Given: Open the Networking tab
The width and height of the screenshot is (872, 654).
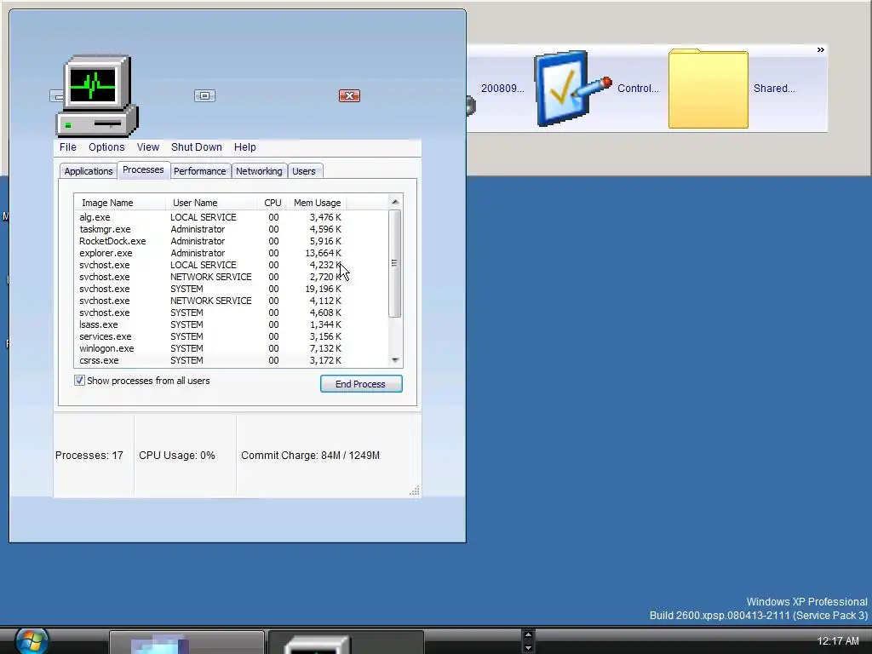Looking at the screenshot, I should 259,171.
